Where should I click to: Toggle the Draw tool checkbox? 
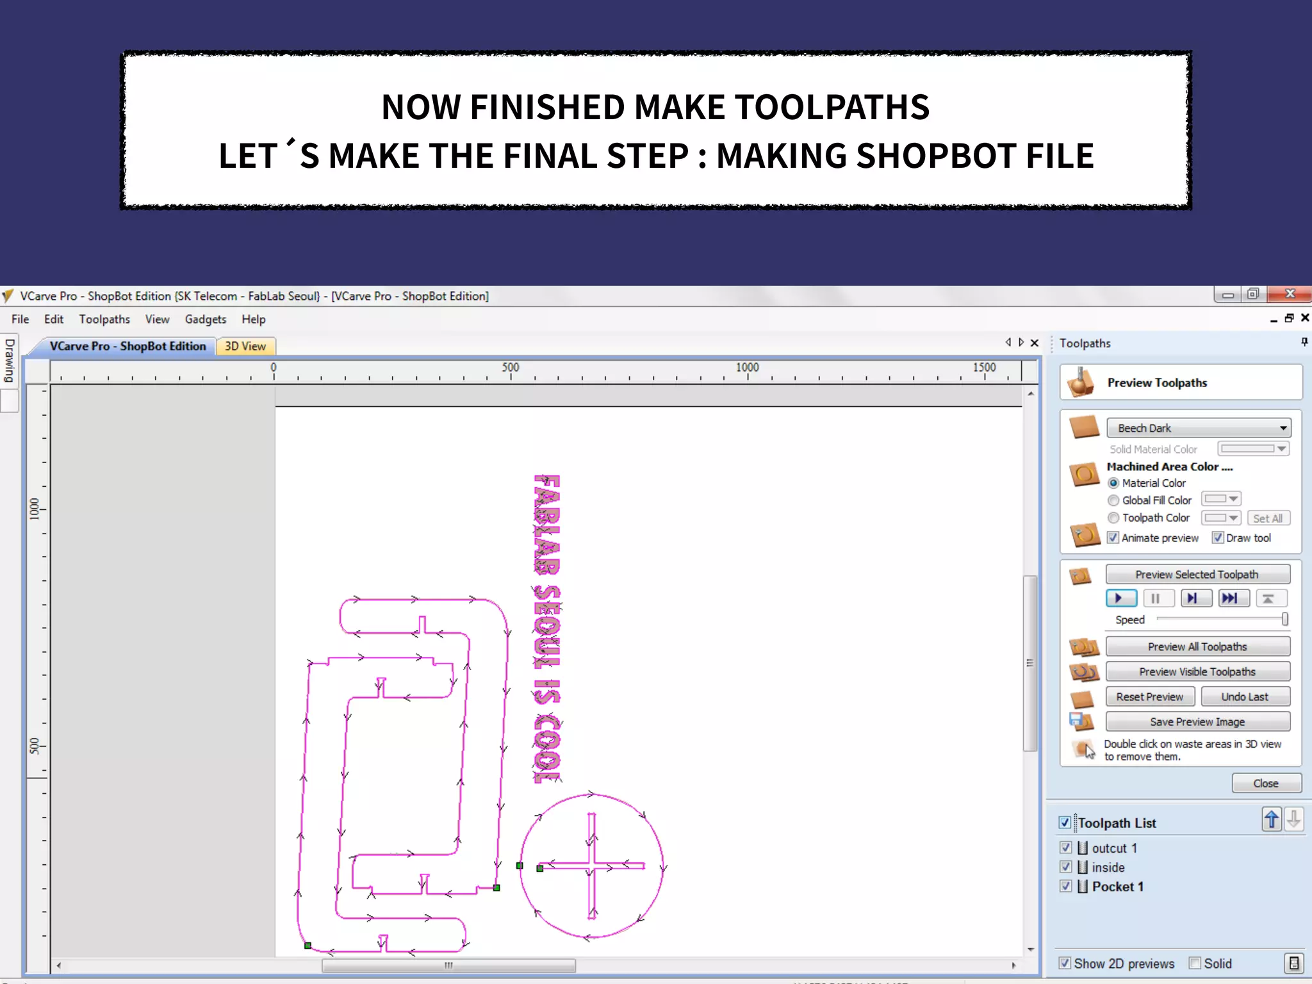pos(1218,537)
